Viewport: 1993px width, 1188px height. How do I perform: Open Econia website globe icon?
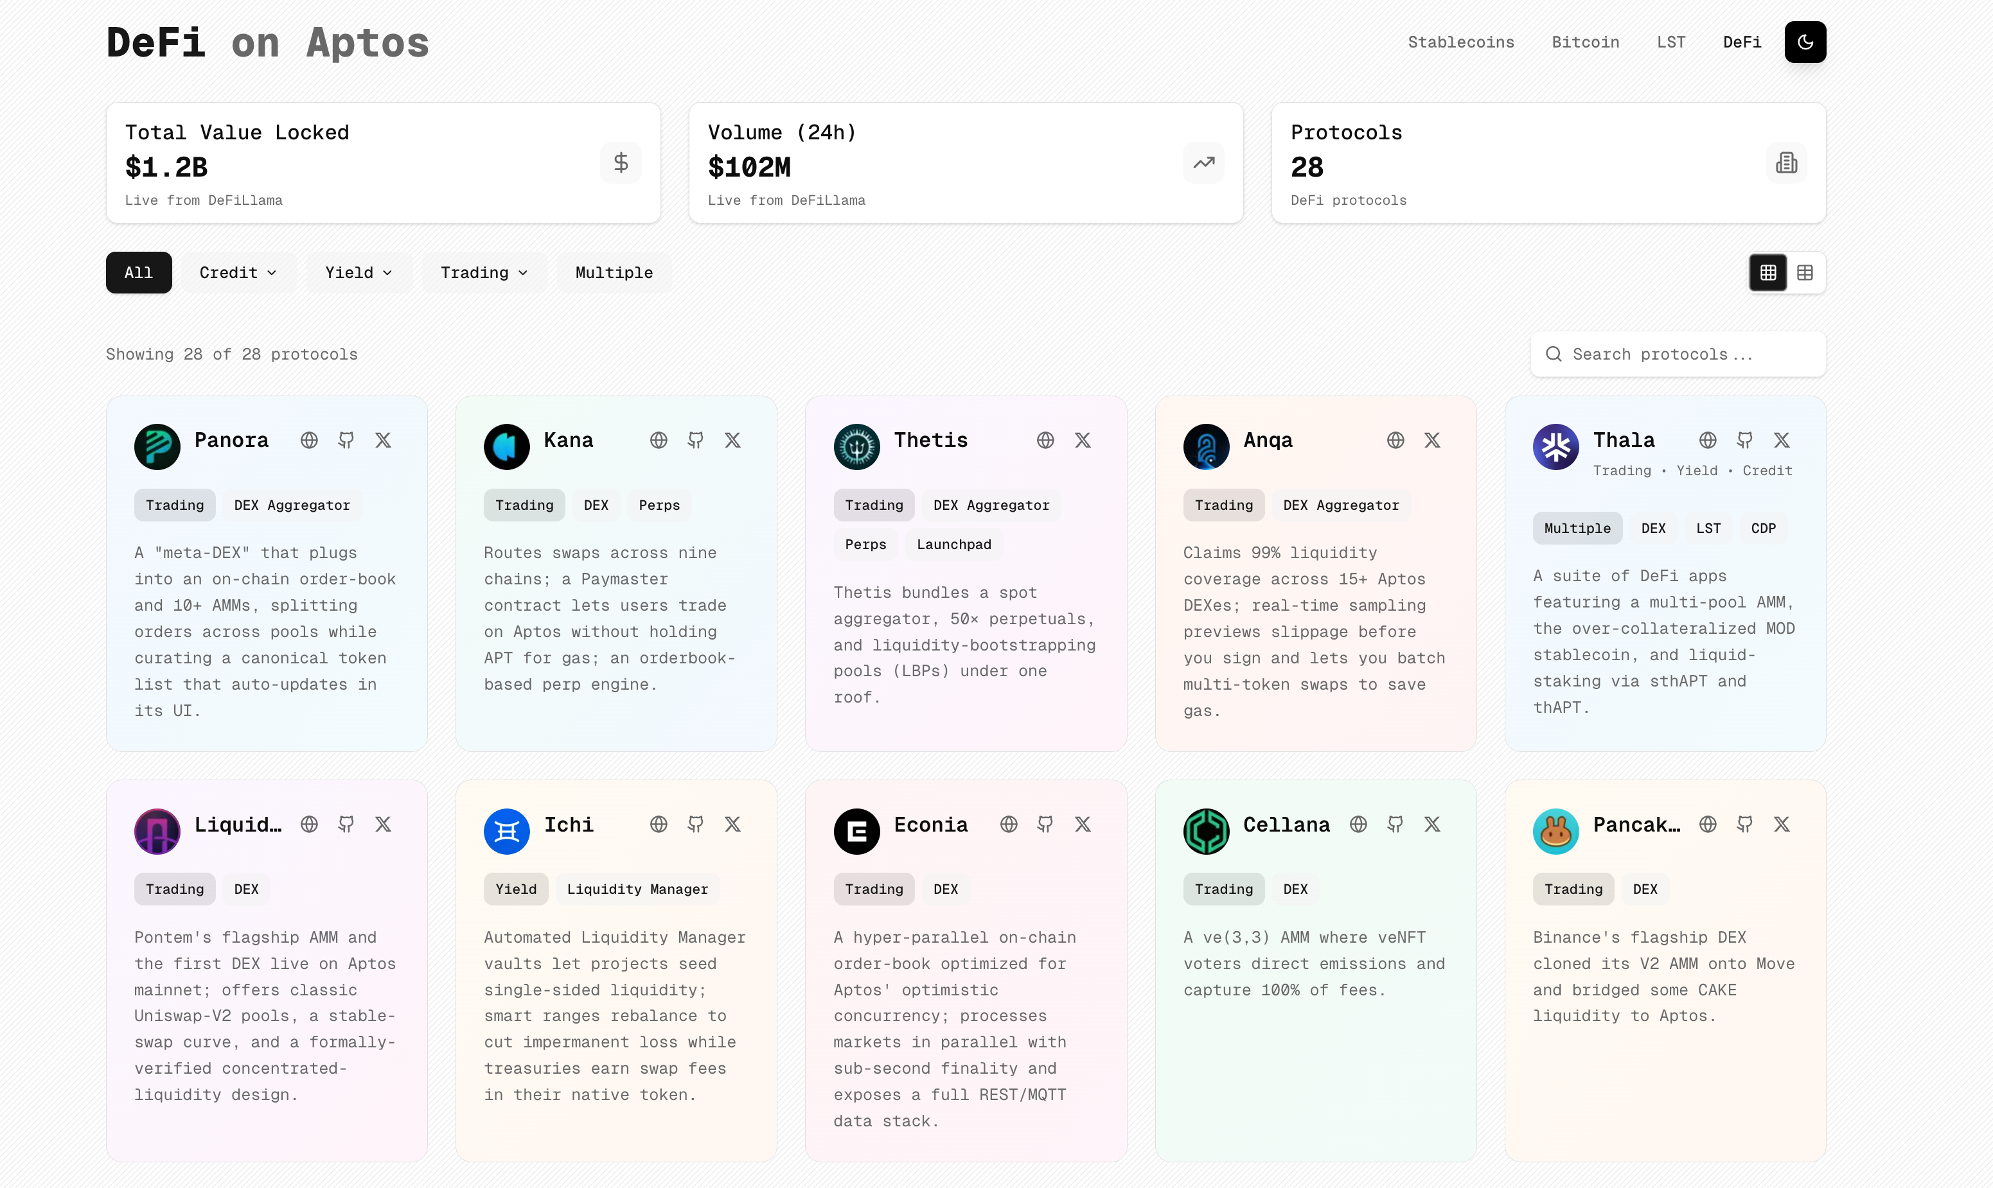pyautogui.click(x=1008, y=825)
